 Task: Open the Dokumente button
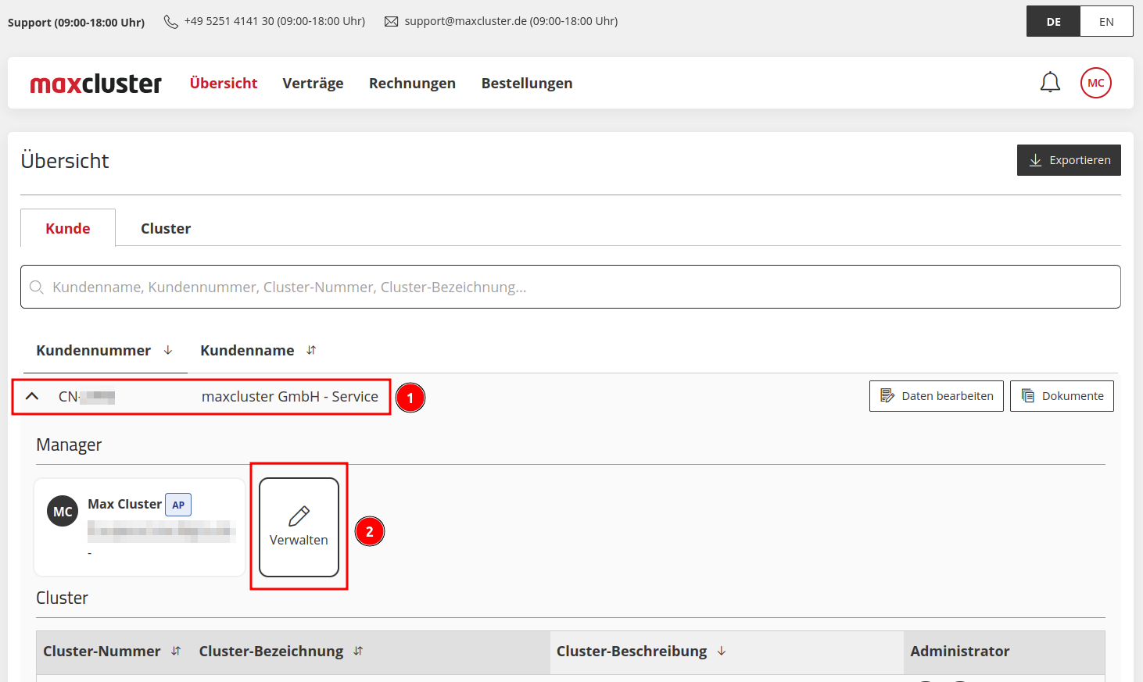pos(1062,396)
